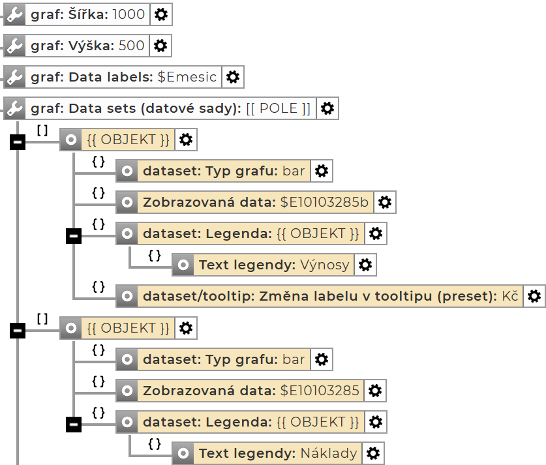Screen dimensions: 546x465
Task: Open gear for Text legendy: Náklady
Action: point(373,453)
